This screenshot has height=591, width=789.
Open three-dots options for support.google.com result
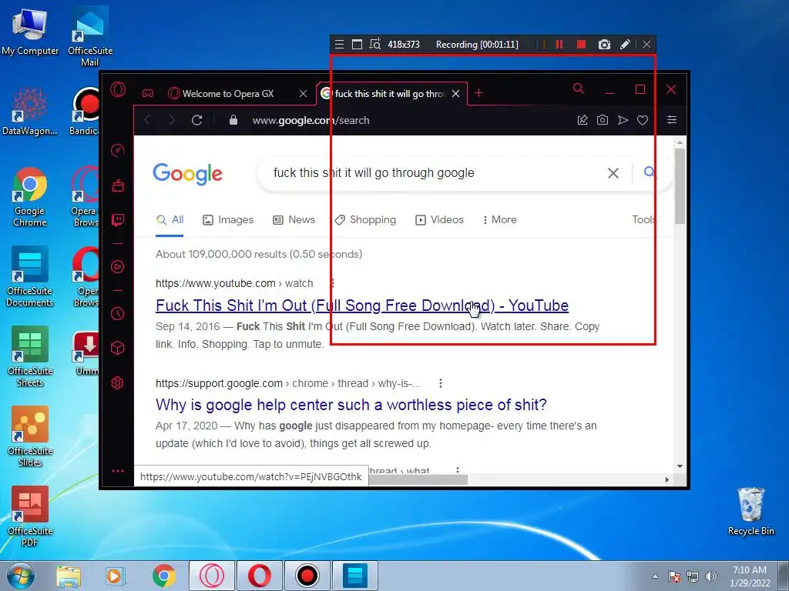[440, 383]
